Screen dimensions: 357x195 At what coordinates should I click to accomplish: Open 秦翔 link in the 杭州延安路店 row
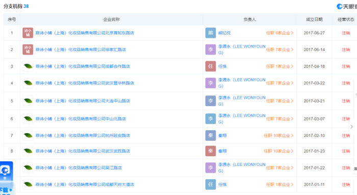coord(222,136)
